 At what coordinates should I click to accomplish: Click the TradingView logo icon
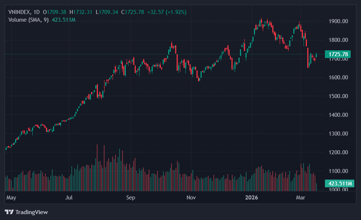point(9,212)
